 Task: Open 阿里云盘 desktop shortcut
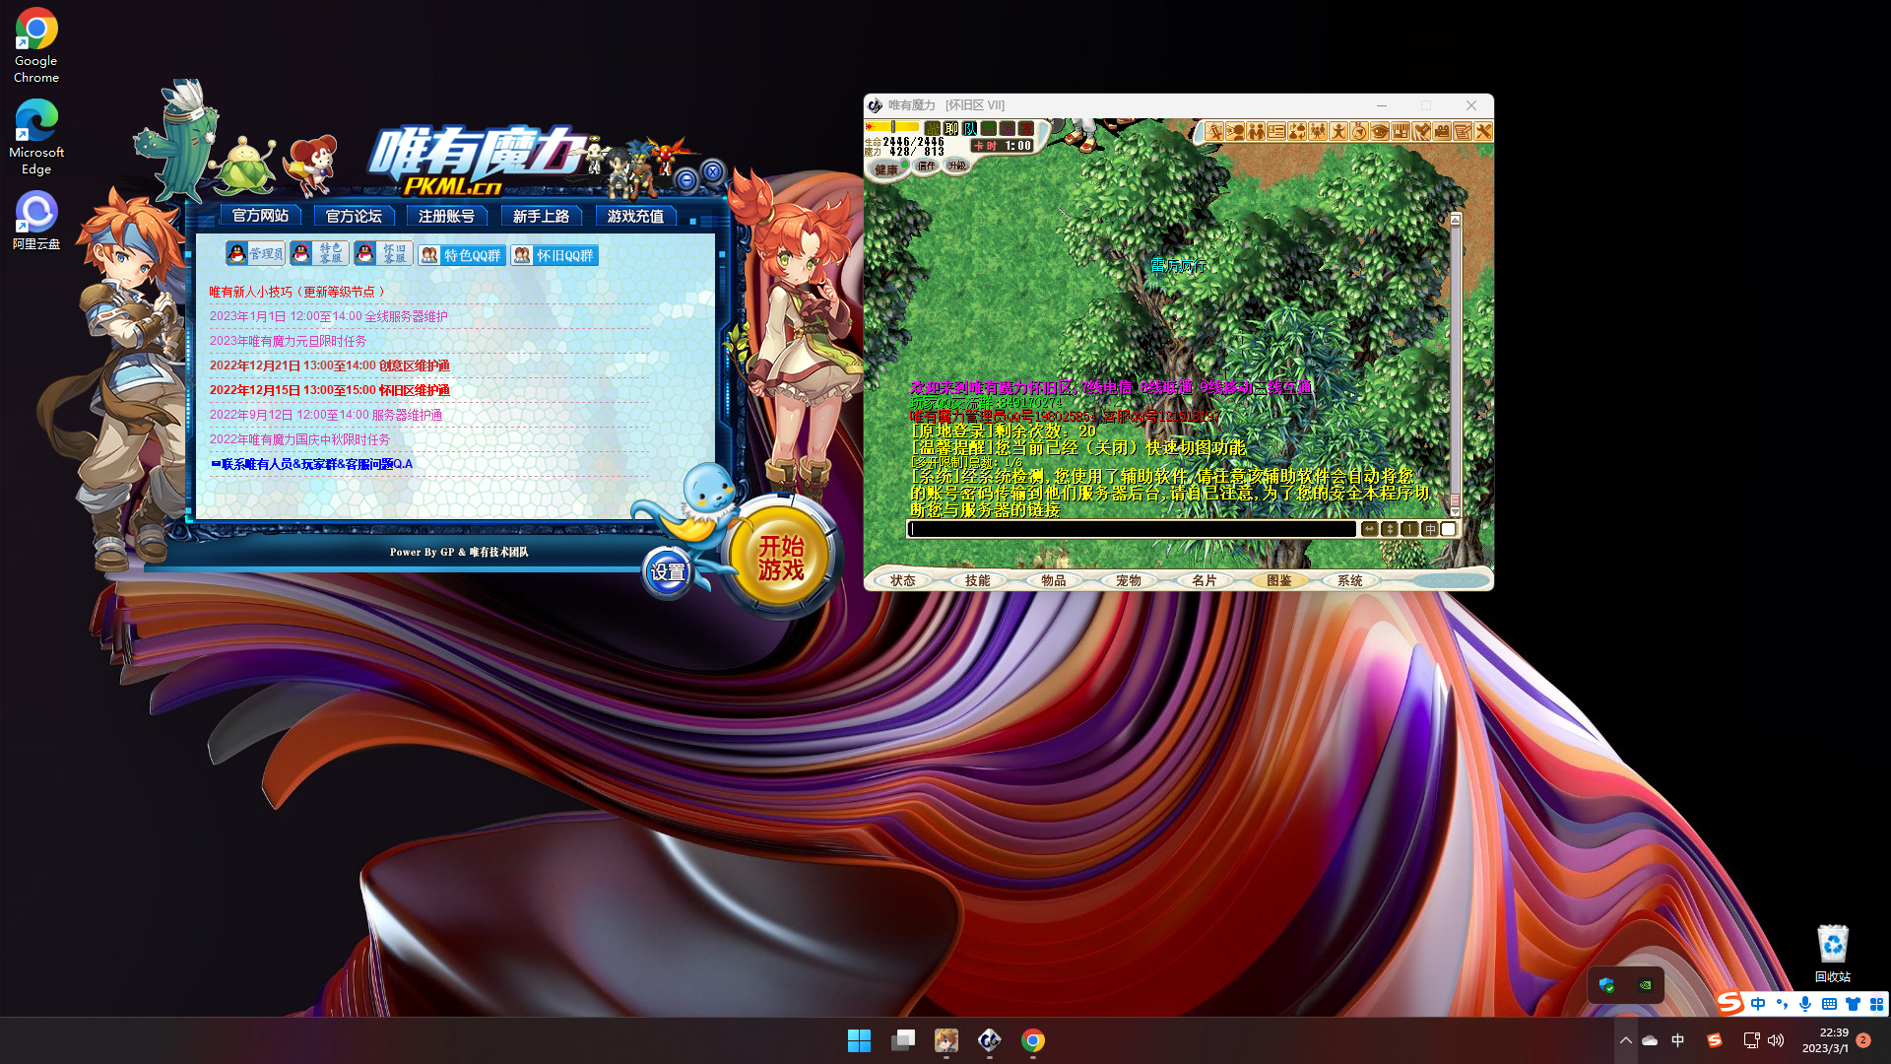pos(36,221)
